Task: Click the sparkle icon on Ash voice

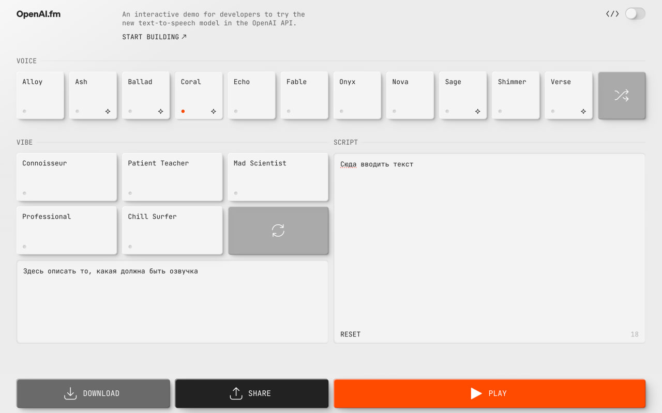Action: tap(108, 111)
